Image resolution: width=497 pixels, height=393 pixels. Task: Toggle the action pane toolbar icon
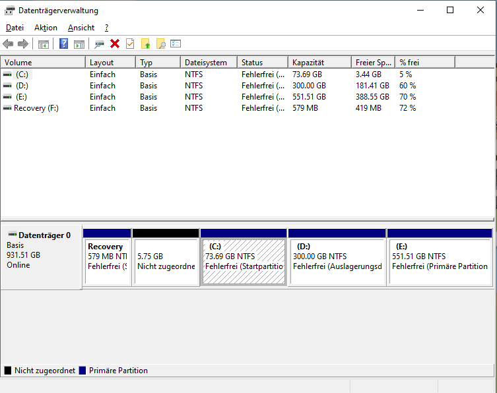[79, 44]
